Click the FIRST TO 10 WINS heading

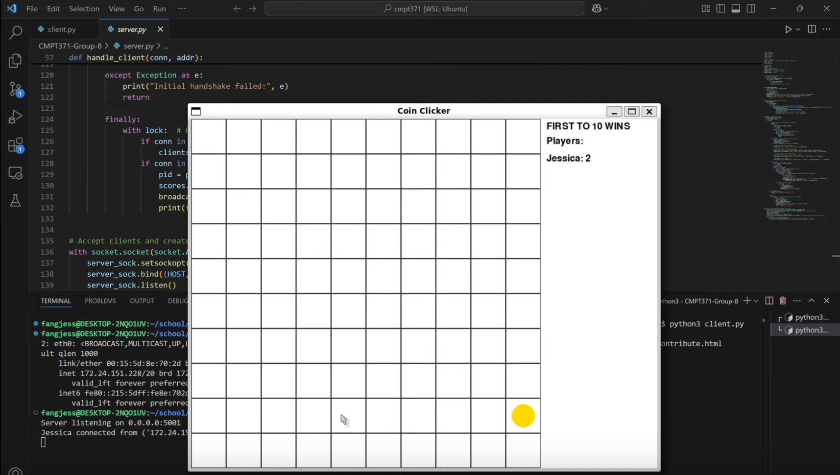click(x=588, y=126)
